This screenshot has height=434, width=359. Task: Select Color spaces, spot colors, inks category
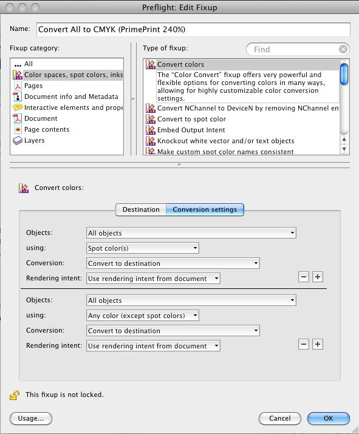click(x=67, y=75)
